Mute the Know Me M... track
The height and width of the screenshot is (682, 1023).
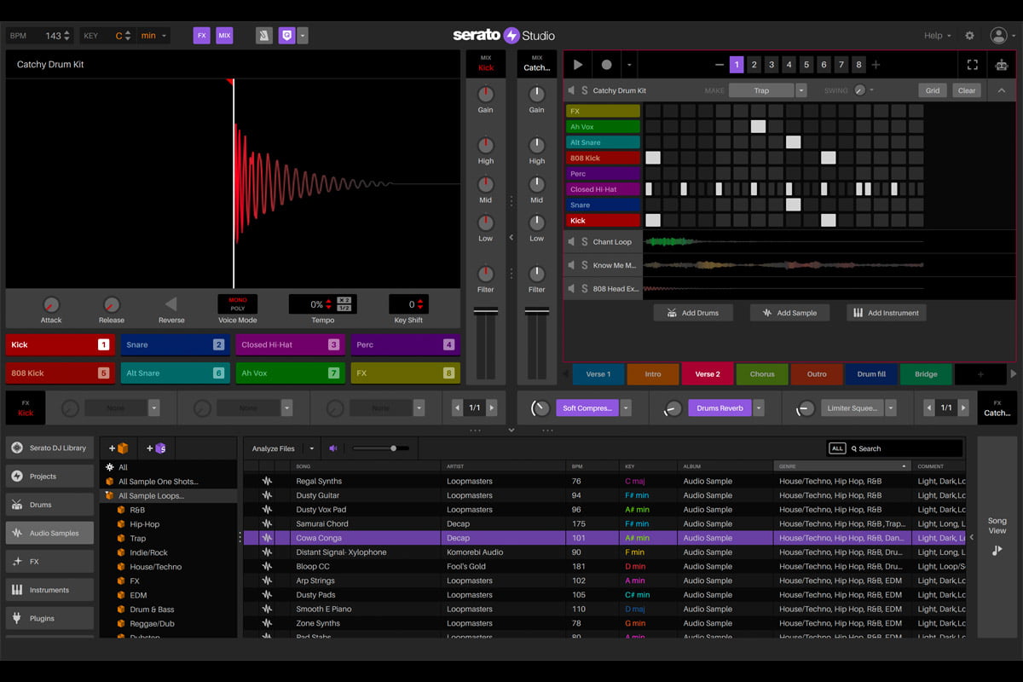click(x=572, y=265)
